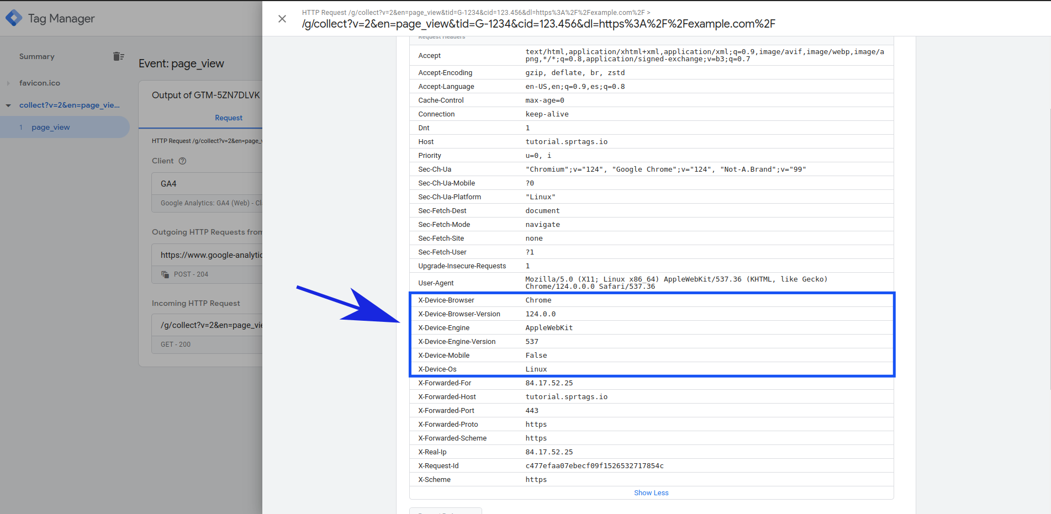This screenshot has height=514, width=1051.
Task: Click the Sec-Fetch-Dest value document
Action: click(x=542, y=211)
